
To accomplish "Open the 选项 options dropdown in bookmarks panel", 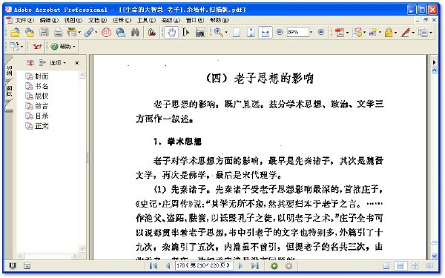I will point(58,63).
